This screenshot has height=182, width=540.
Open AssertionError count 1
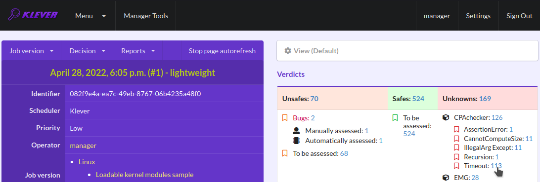[511, 129]
